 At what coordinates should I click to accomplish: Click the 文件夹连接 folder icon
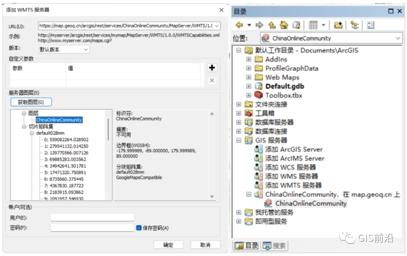pyautogui.click(x=249, y=104)
